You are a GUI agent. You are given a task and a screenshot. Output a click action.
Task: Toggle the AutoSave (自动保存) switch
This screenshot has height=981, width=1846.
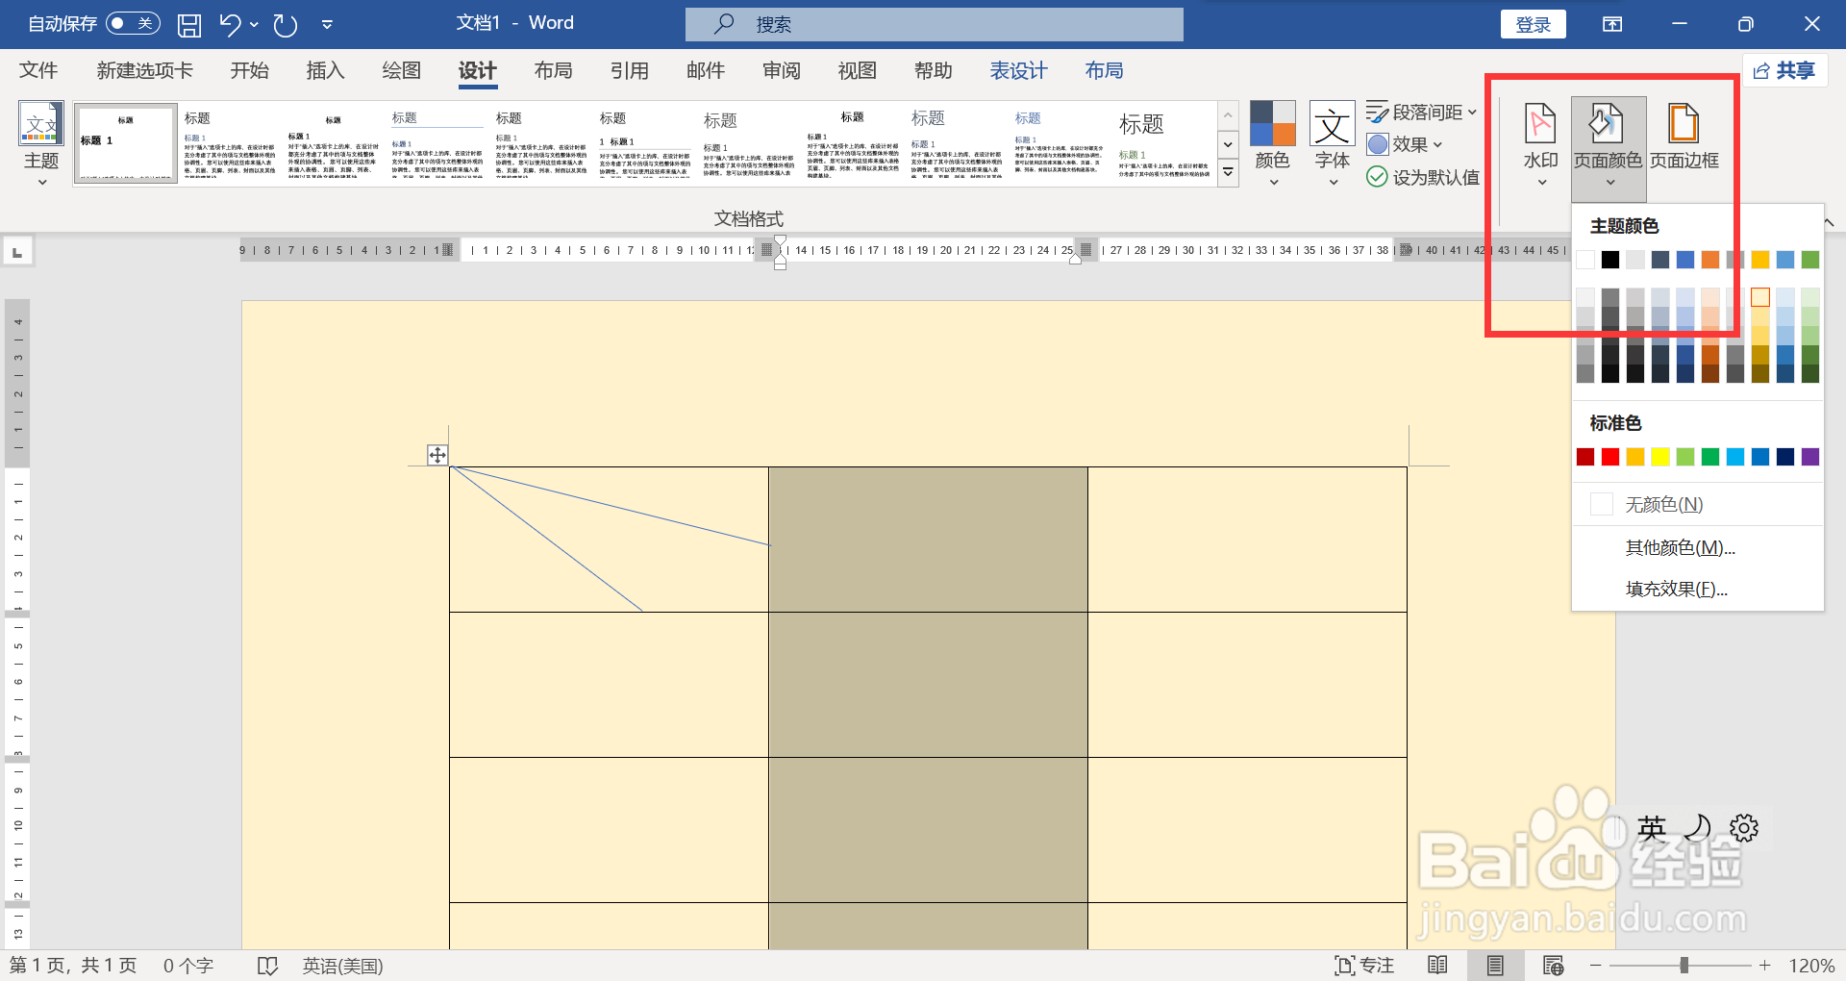(133, 23)
